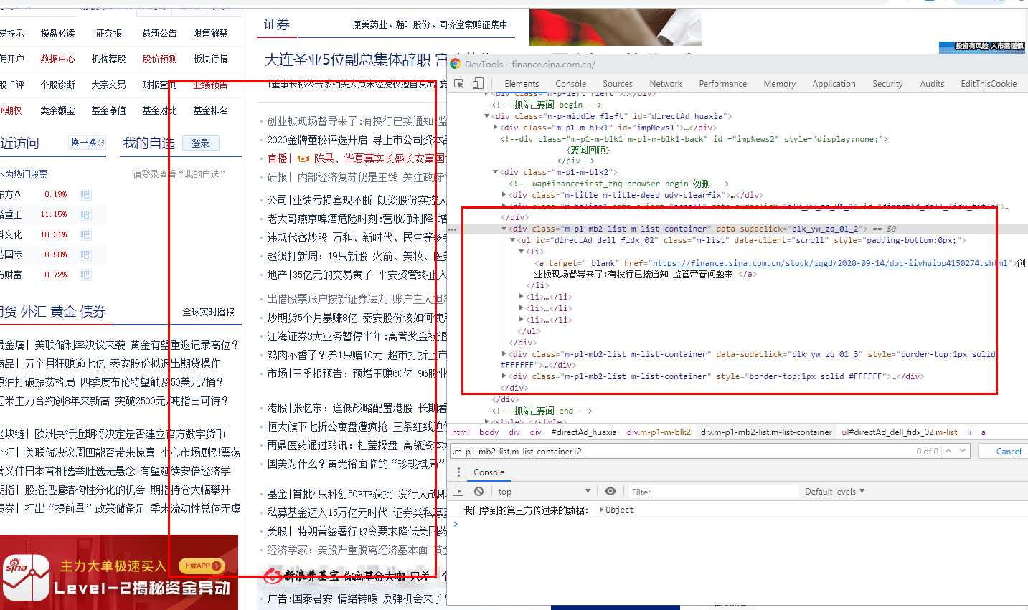
Task: Select the Console drawer tab
Action: tap(489, 472)
